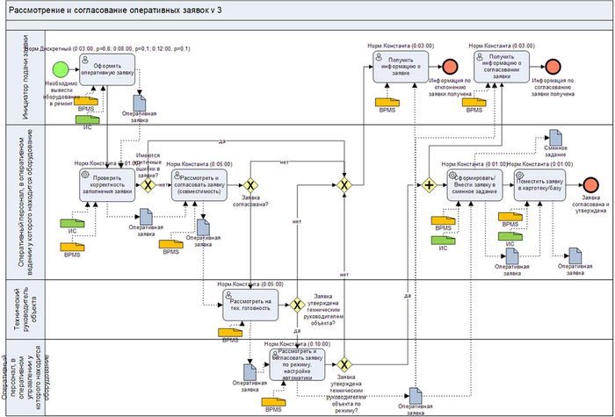Click end event 'Информация по отклонению заявки получена'
Screen dimensions: 615x417
(x=450, y=68)
